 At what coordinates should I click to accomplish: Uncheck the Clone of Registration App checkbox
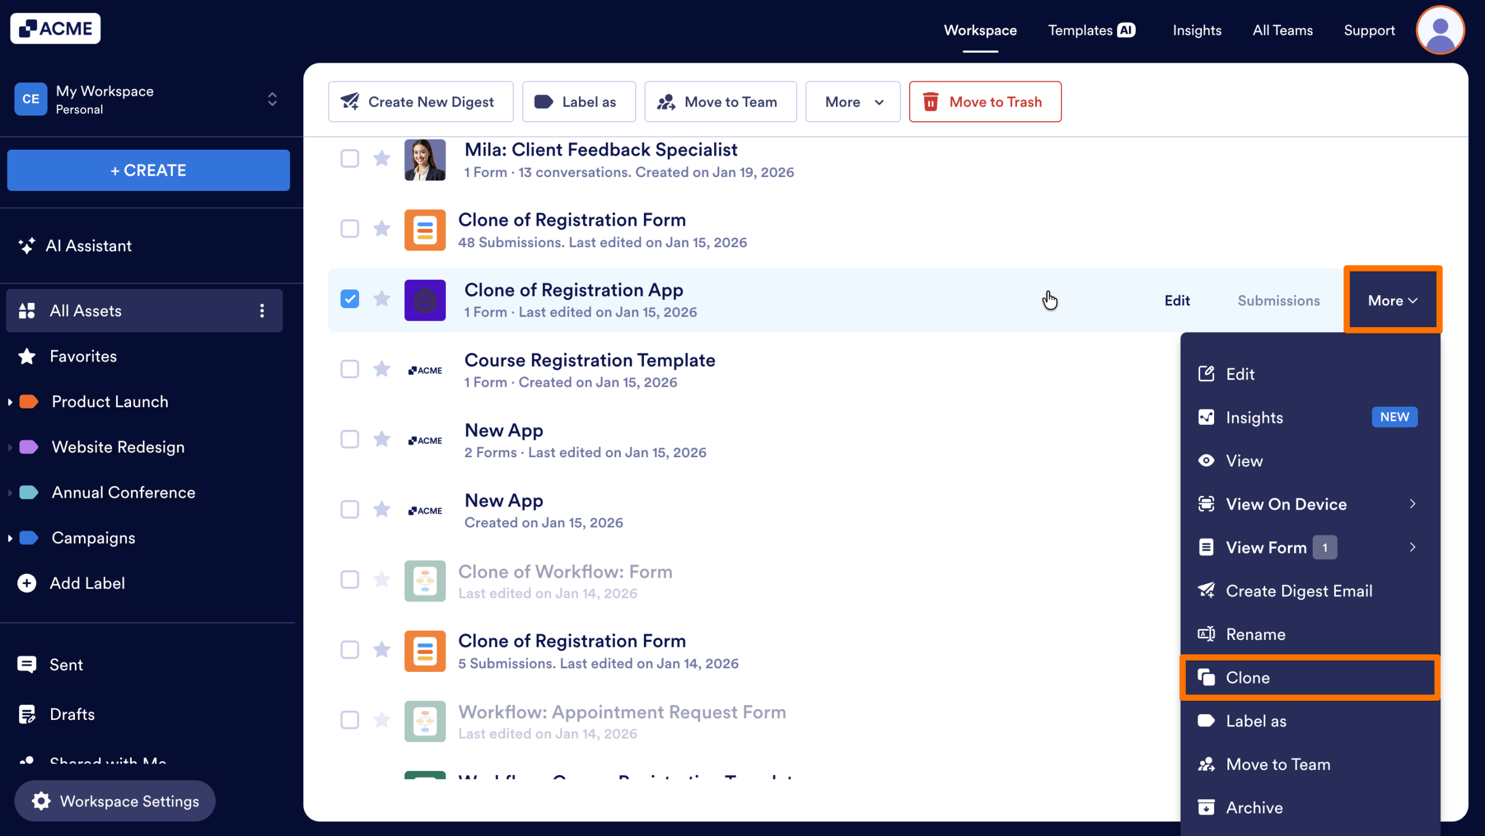pyautogui.click(x=350, y=299)
